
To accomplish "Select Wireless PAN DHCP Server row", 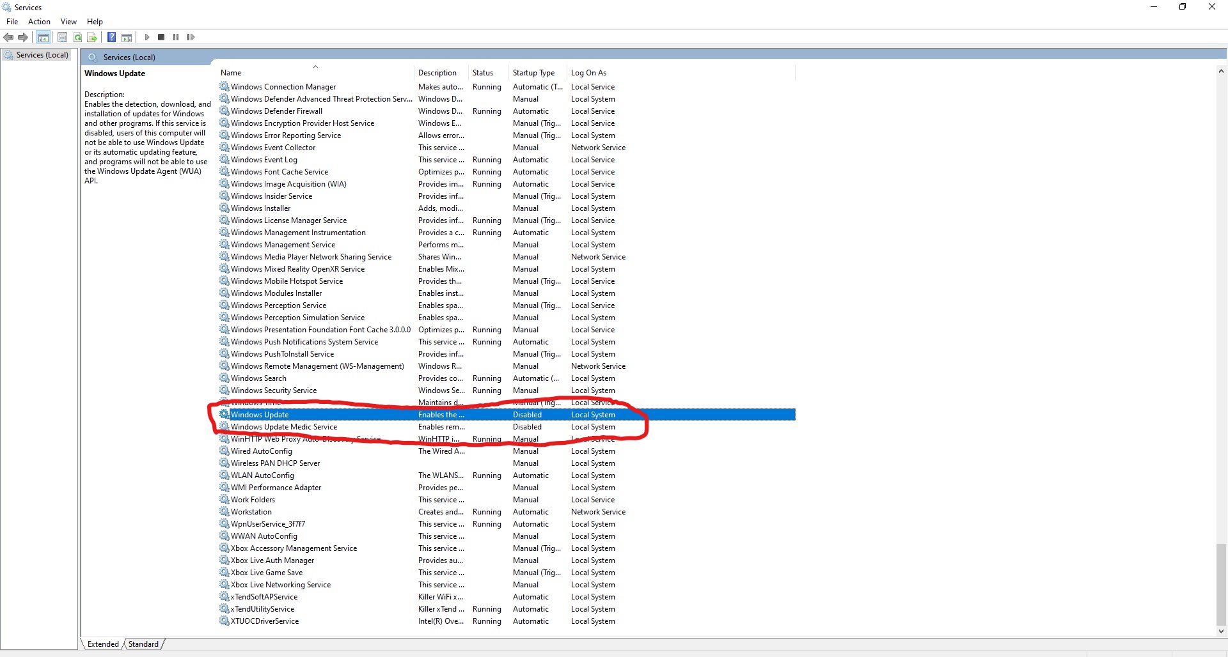I will click(x=507, y=463).
